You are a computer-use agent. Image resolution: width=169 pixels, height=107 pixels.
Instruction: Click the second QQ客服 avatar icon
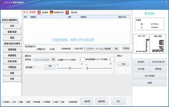point(142,27)
